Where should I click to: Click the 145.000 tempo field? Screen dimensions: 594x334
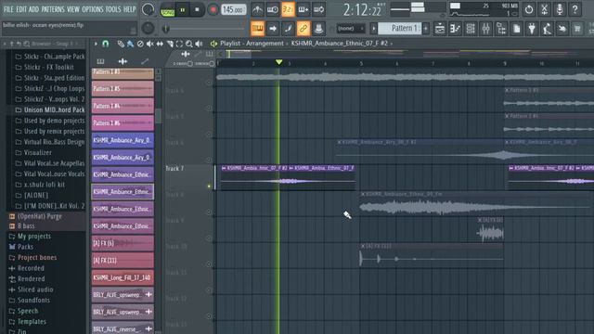coord(233,10)
